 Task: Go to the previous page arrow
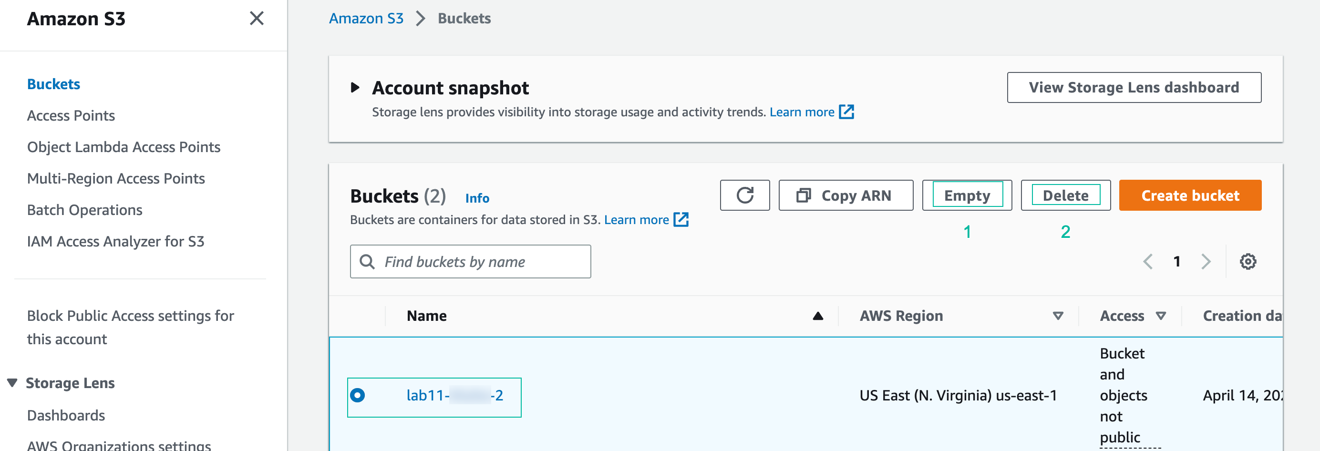[1148, 261]
